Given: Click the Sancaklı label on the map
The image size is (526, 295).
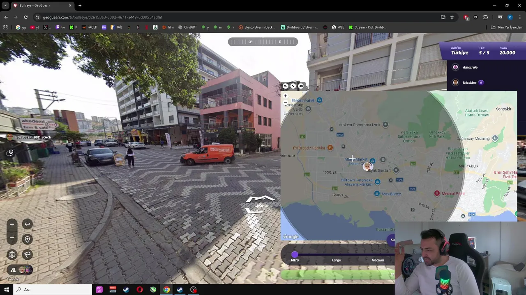Looking at the screenshot, I should [503, 109].
